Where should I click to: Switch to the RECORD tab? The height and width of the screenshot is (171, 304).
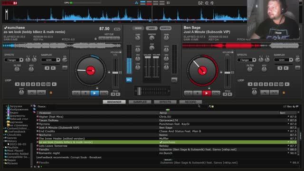(x=190, y=102)
